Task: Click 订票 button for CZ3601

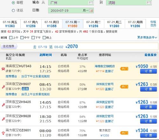Action: coord(149,135)
